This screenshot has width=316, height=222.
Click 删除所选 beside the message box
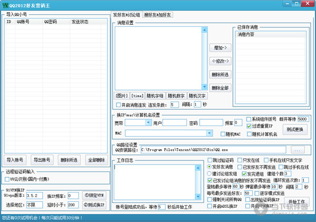(220, 75)
